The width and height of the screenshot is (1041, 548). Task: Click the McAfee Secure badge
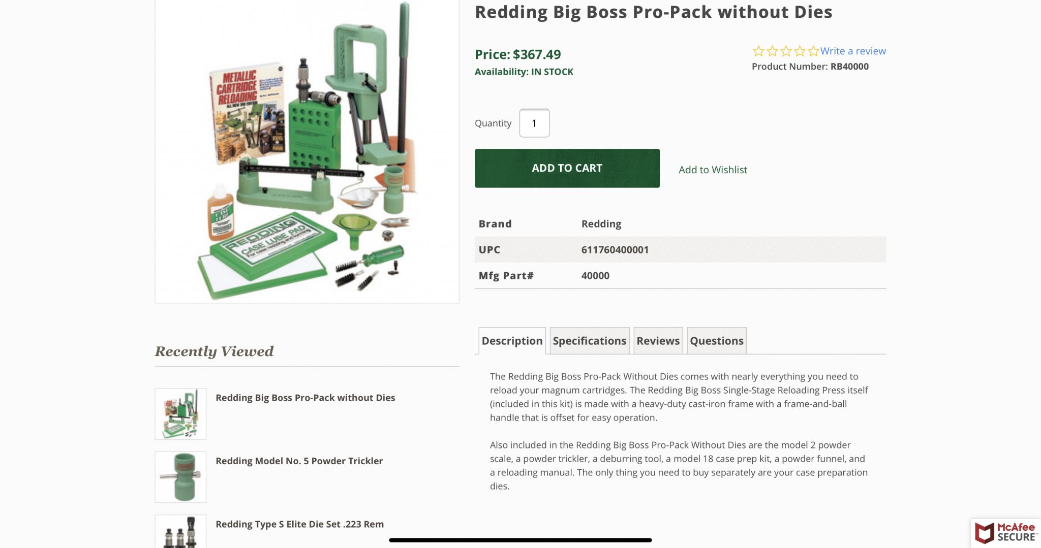click(1006, 533)
